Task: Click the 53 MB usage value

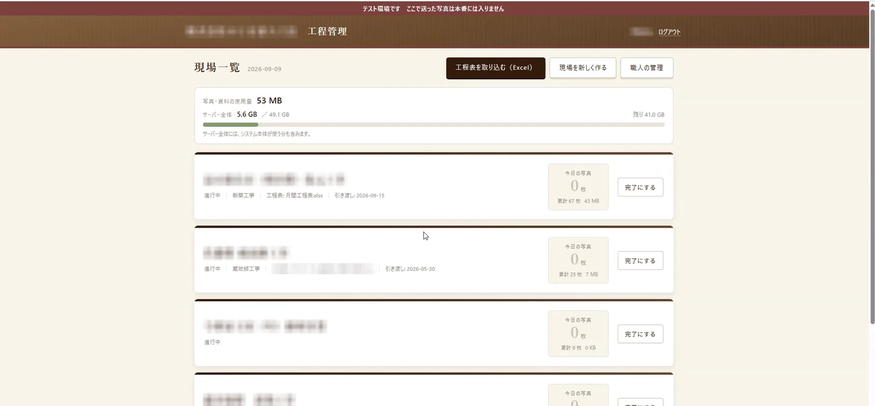Action: pos(269,101)
